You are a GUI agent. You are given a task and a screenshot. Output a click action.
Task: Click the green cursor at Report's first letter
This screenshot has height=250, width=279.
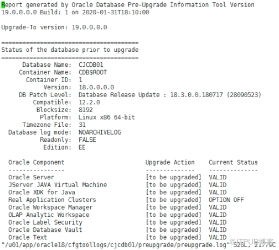(x=3, y=5)
